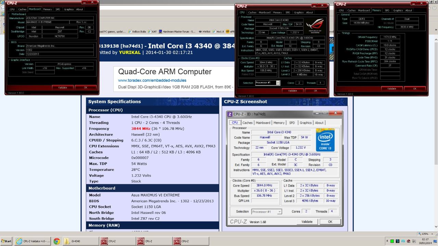This screenshot has height=246, width=438.
Task: Click Validate in the Processor CPU-Z window
Action: click(x=293, y=91)
